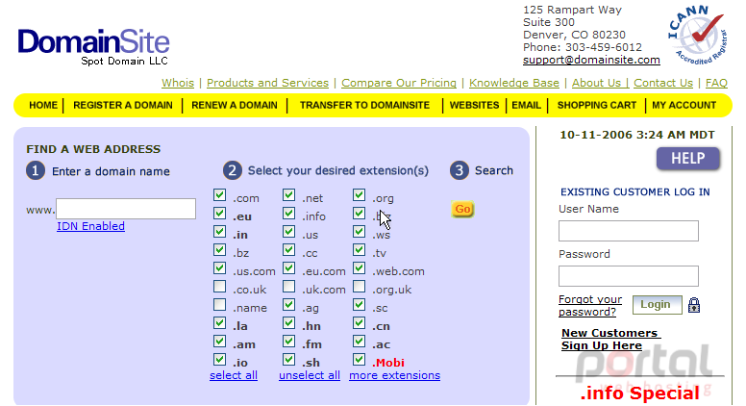Uncheck the .com extension checkbox
The height and width of the screenshot is (406, 746).
tap(219, 194)
